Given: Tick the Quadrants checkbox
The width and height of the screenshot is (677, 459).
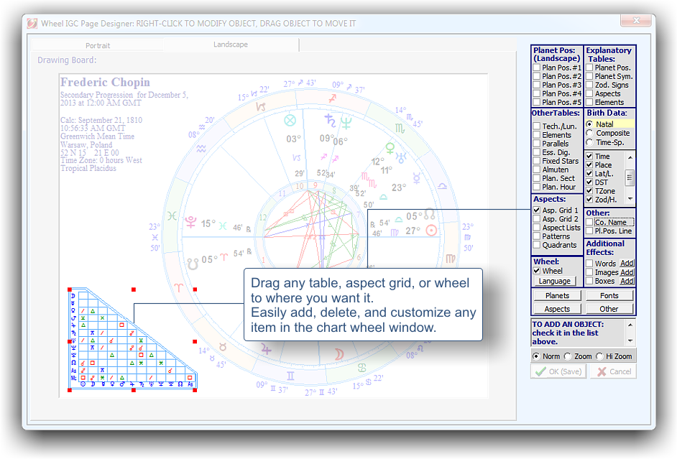Looking at the screenshot, I should click(x=537, y=245).
